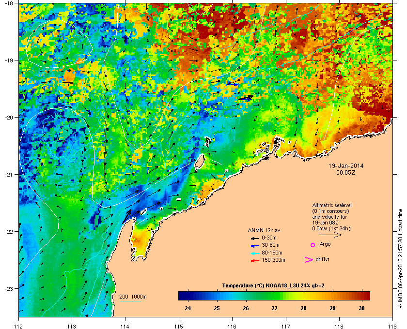Click the red 150-300m legend arrow

[x=255, y=261]
